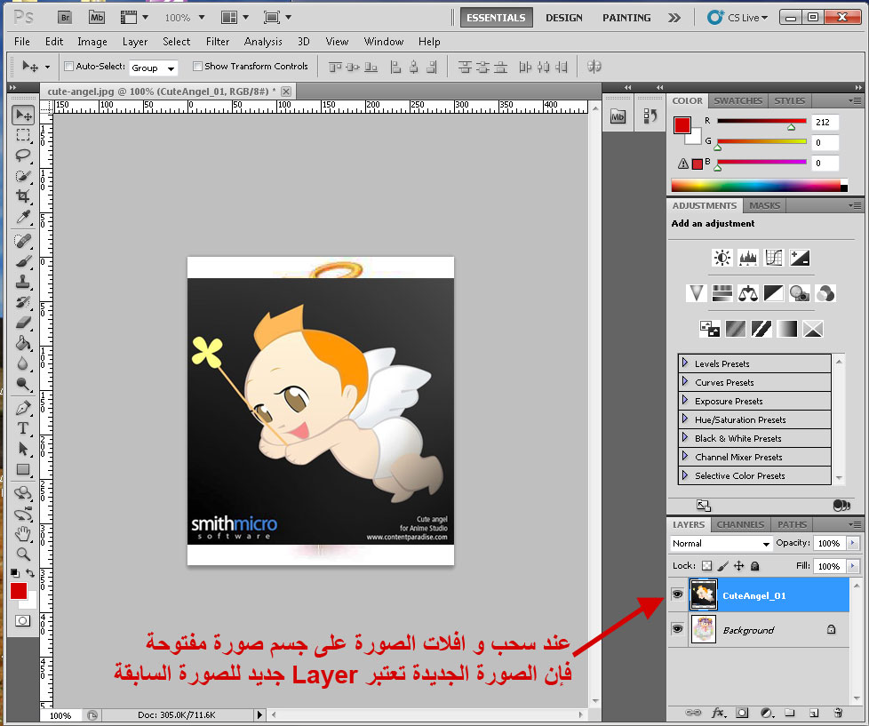Click the foreground red color swatch in toolbox

[19, 591]
